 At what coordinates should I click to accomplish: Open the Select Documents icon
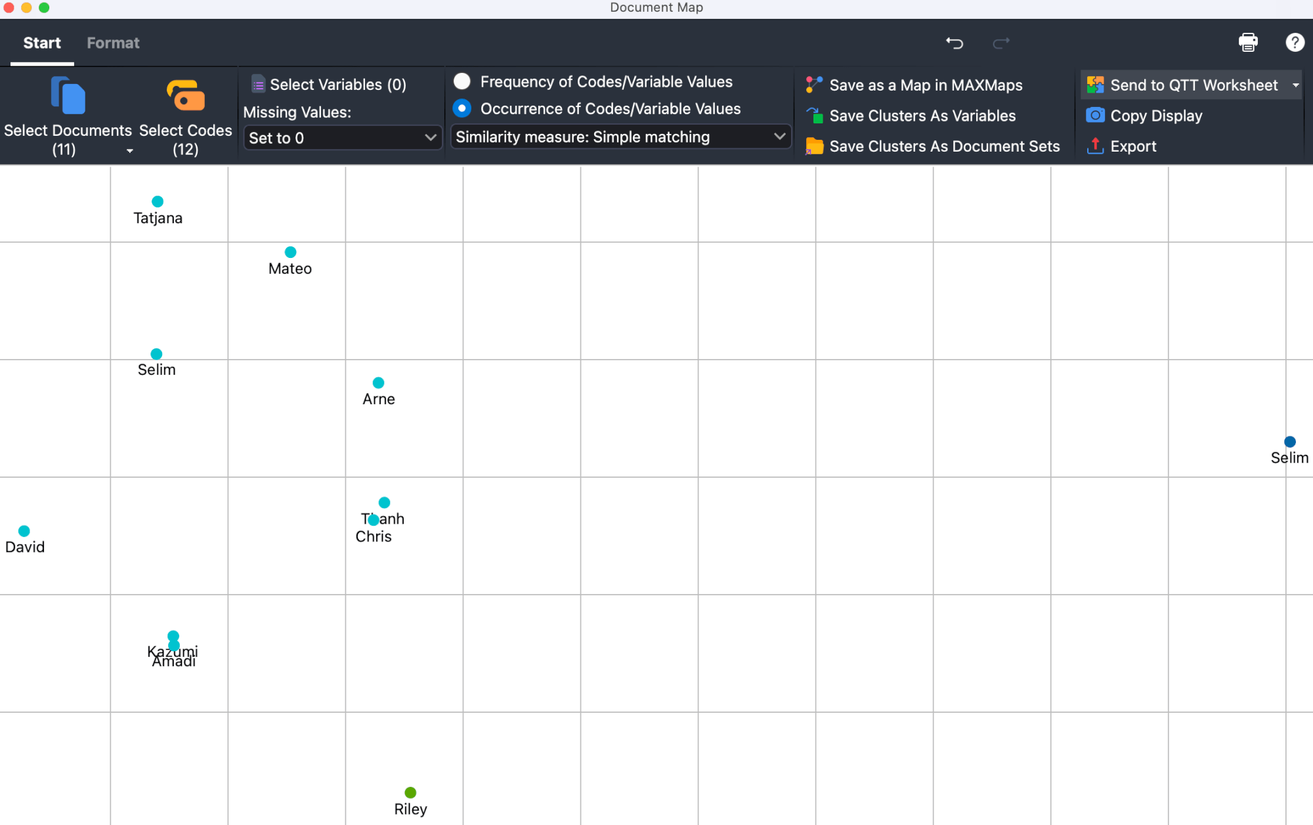pyautogui.click(x=68, y=96)
